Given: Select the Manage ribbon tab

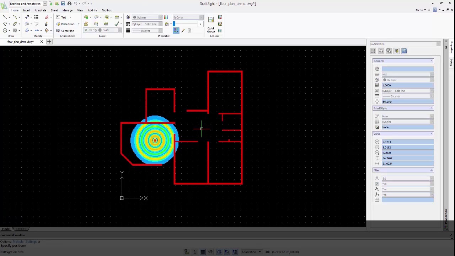Looking at the screenshot, I should (67, 10).
